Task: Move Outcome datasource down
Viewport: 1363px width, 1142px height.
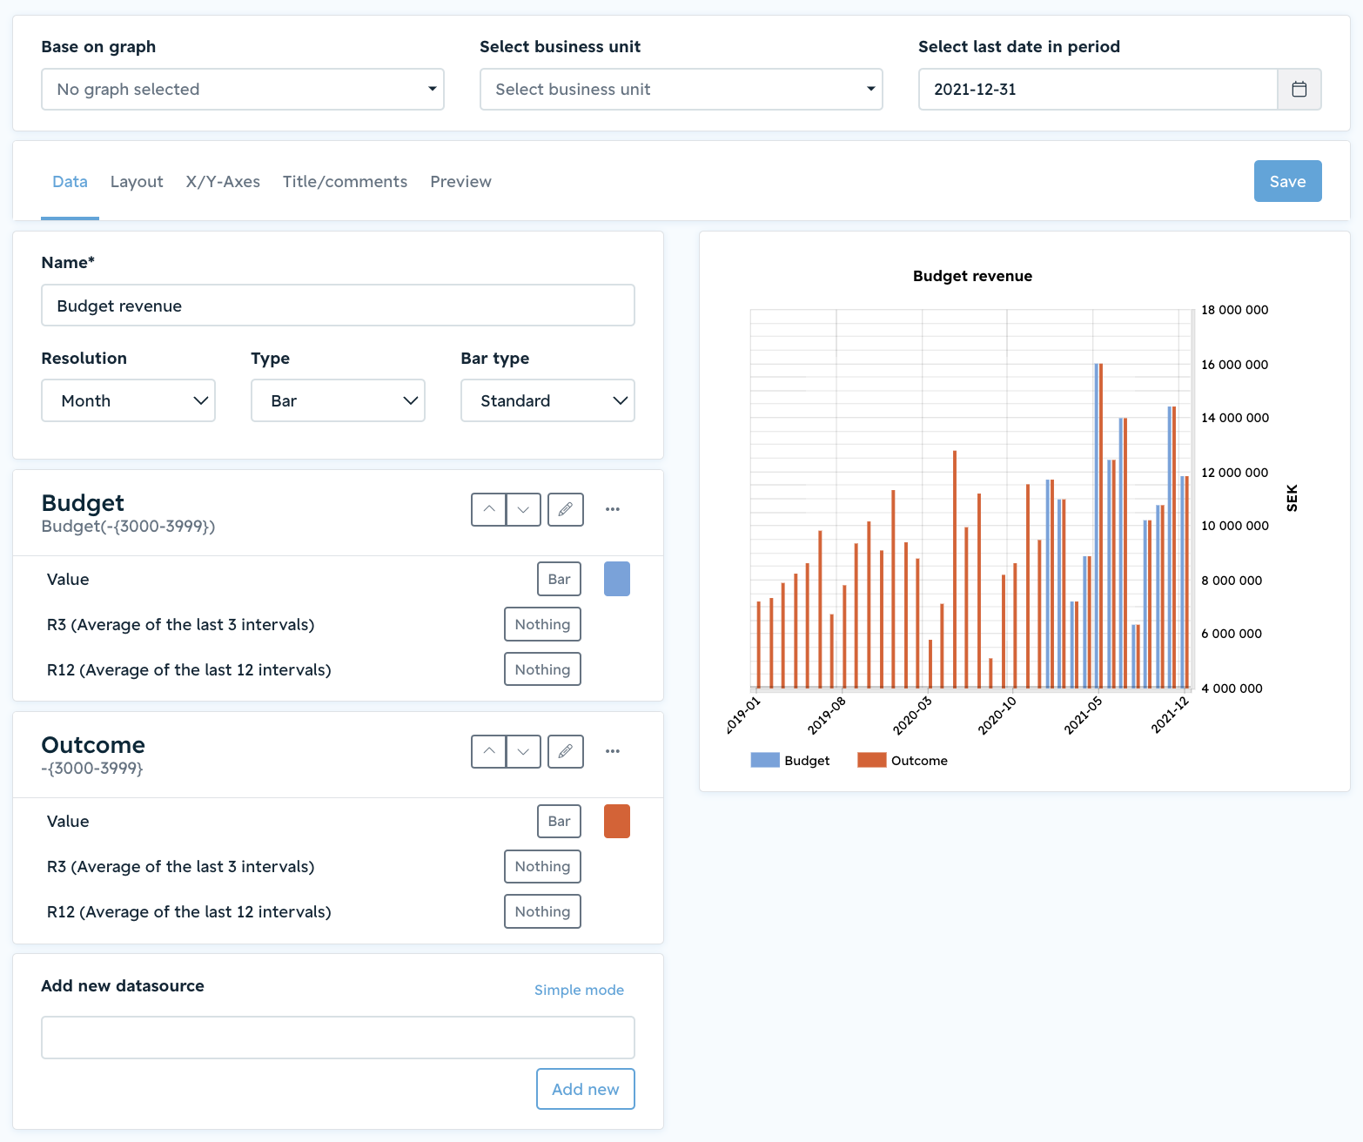Action: [x=523, y=751]
